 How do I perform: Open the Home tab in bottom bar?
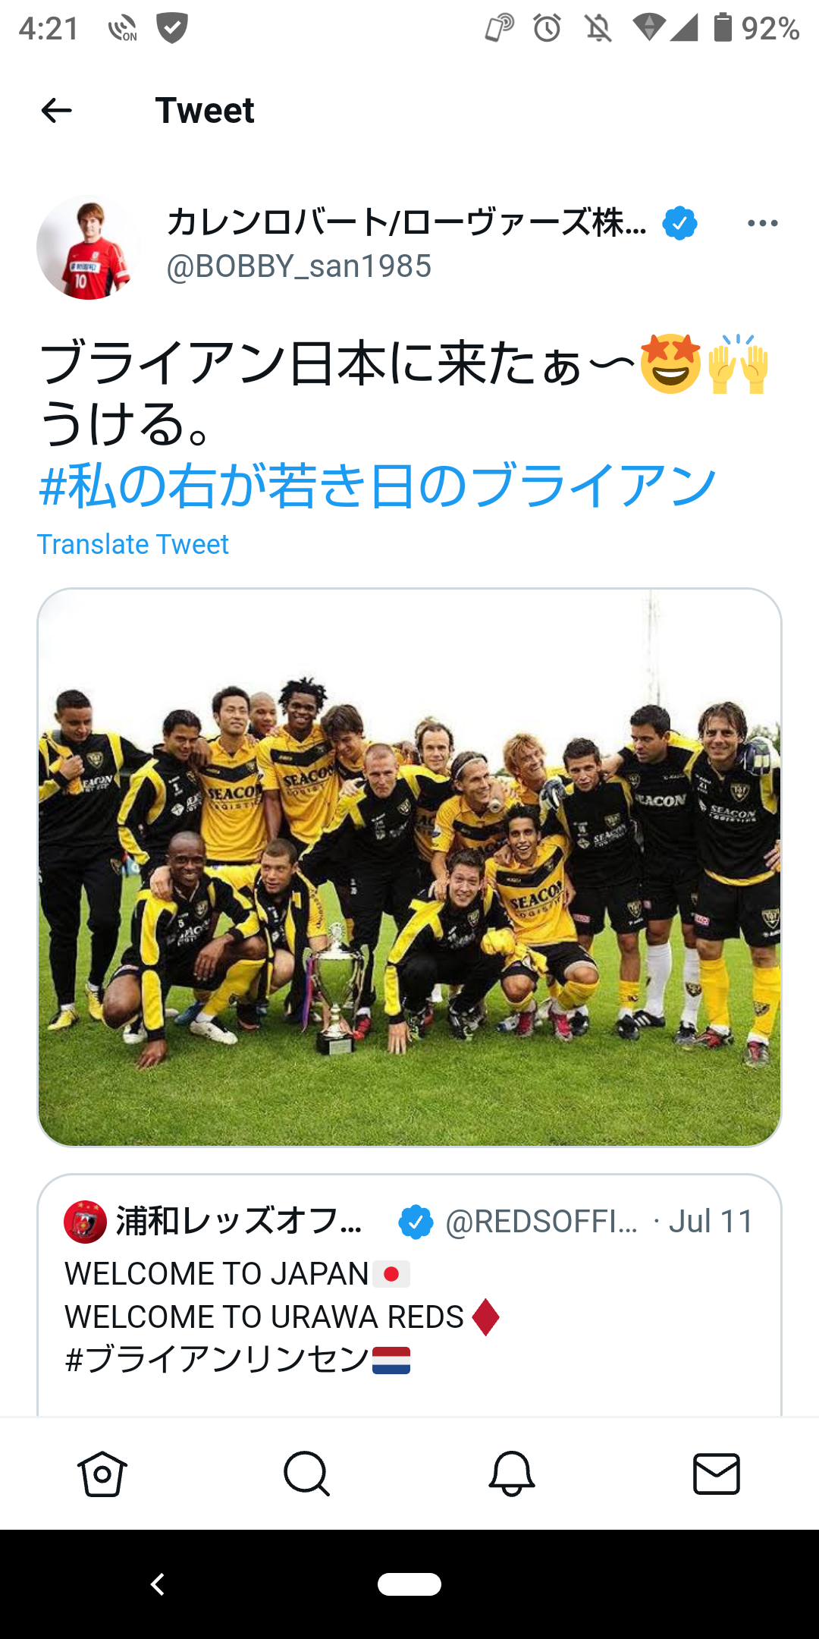pyautogui.click(x=102, y=1474)
